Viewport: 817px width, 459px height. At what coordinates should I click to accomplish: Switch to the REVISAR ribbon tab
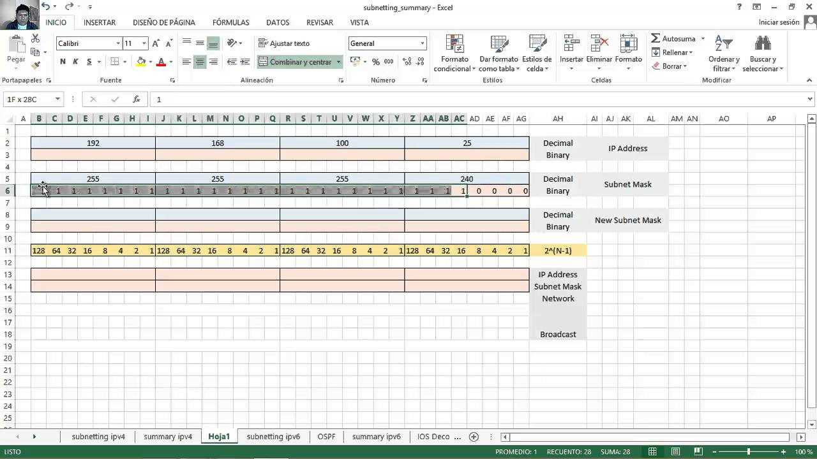tap(320, 22)
